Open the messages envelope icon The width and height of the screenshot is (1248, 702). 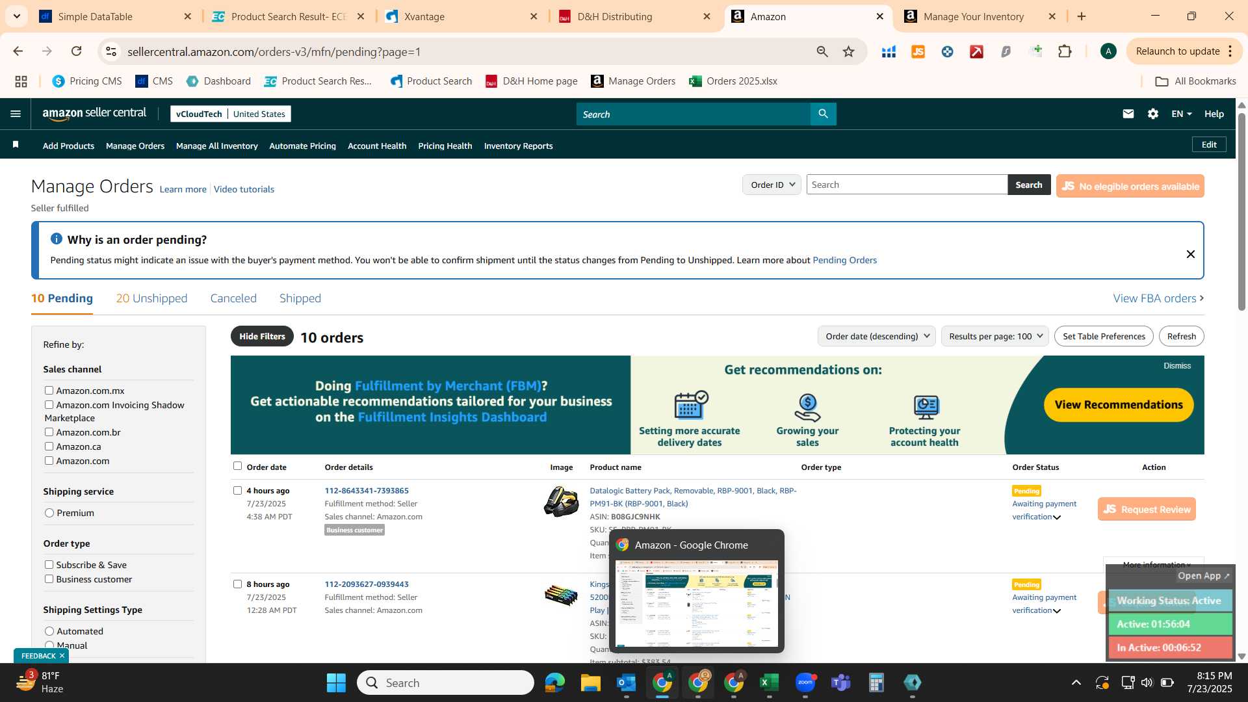[x=1128, y=114]
